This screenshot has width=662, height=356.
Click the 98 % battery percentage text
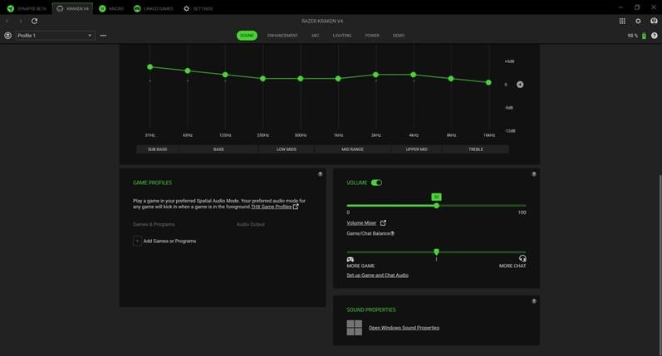(632, 36)
